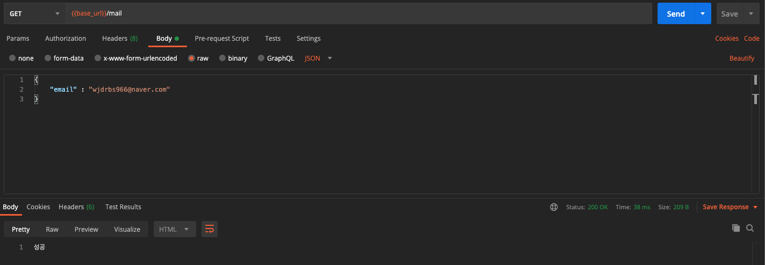Open the Cookies link at top right
The width and height of the screenshot is (765, 265).
[727, 39]
